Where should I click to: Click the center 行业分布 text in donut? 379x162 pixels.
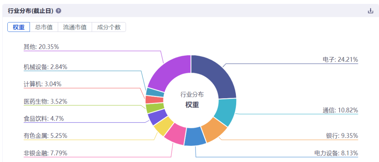(x=192, y=94)
